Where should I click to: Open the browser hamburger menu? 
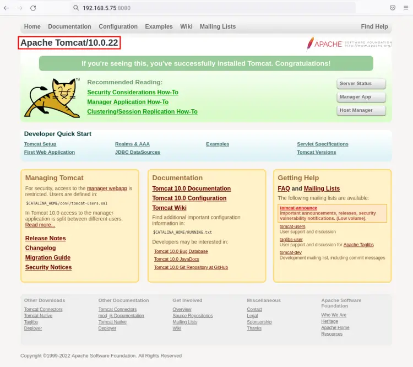[406, 8]
